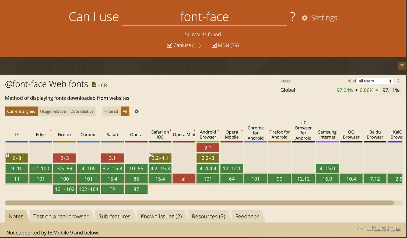The height and width of the screenshot is (238, 407).
Task: Click the question mark help icon in header
Action: click(x=293, y=17)
